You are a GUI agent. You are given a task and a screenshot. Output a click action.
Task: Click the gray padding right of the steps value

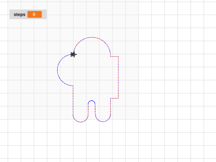[44, 14]
